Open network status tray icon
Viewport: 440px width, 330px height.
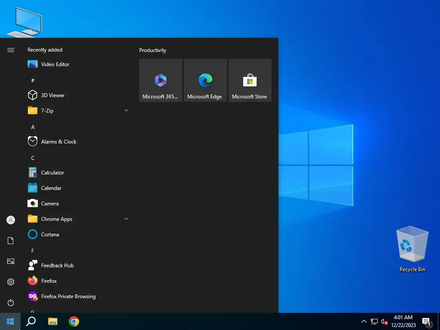pos(374,321)
